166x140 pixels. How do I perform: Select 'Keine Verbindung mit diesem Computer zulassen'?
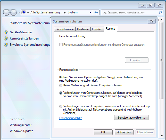[61, 85]
